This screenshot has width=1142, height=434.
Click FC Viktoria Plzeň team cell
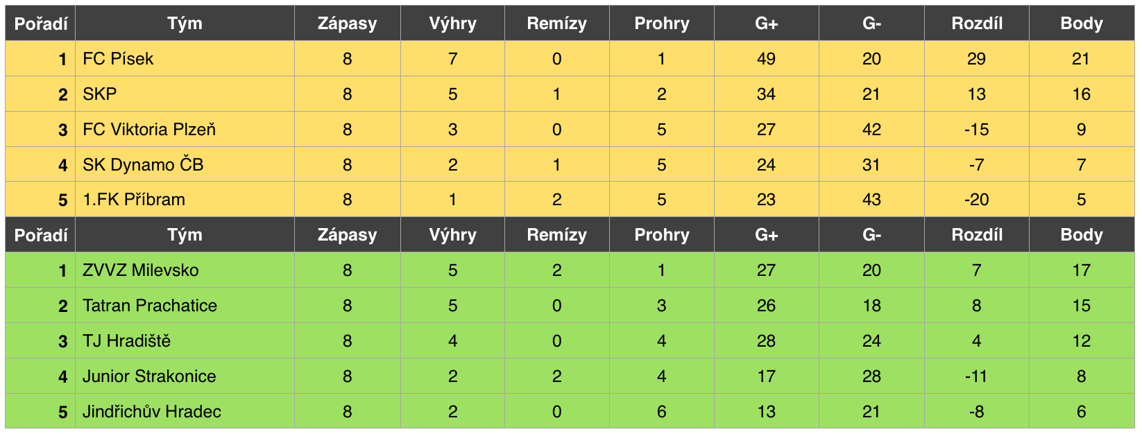coord(185,130)
